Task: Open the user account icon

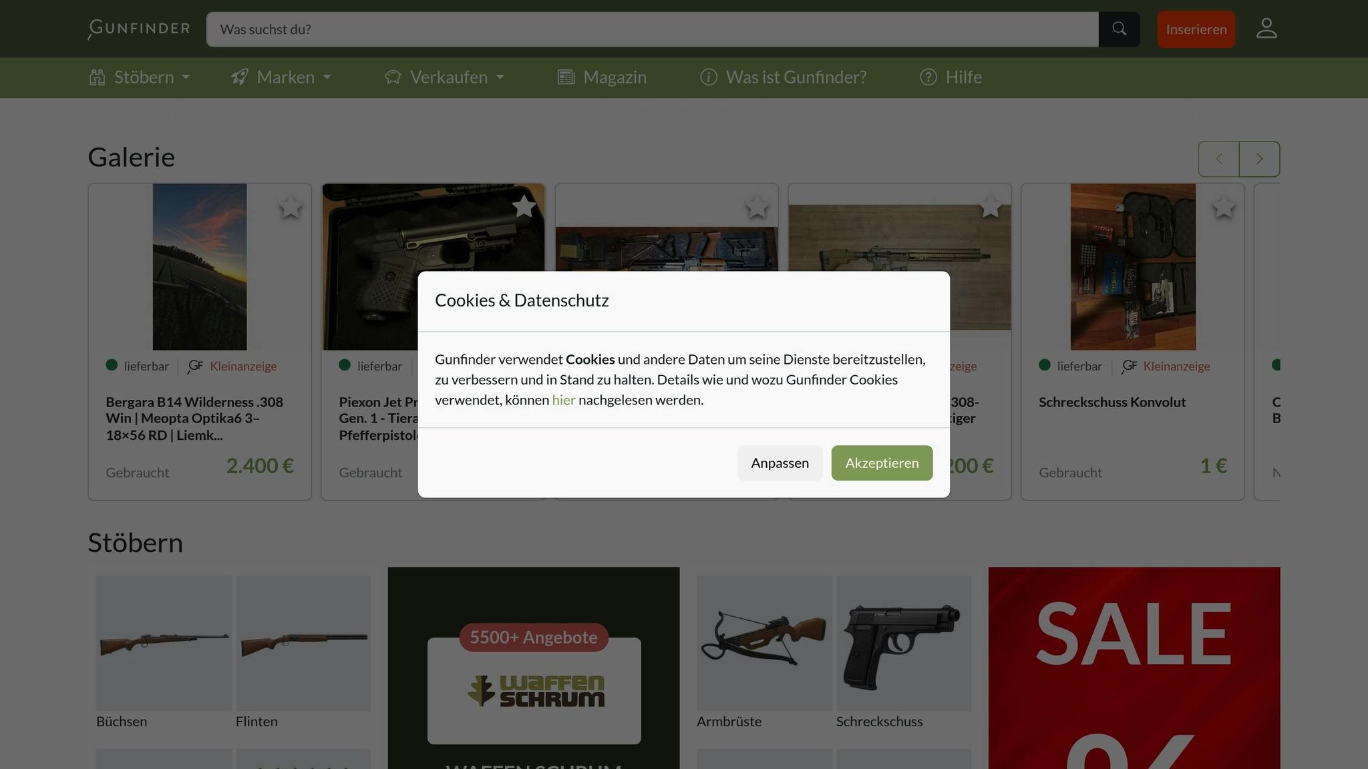Action: [x=1266, y=28]
